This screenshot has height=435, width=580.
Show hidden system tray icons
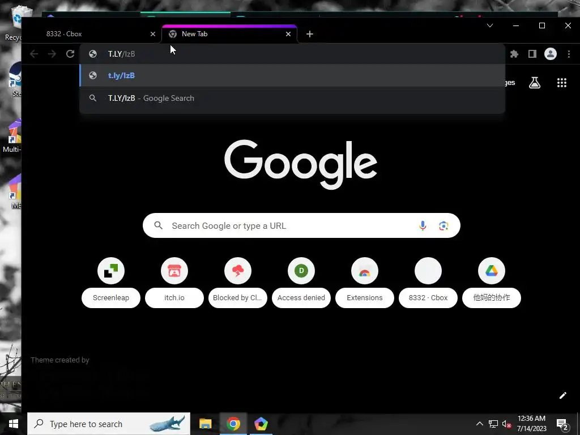click(479, 424)
